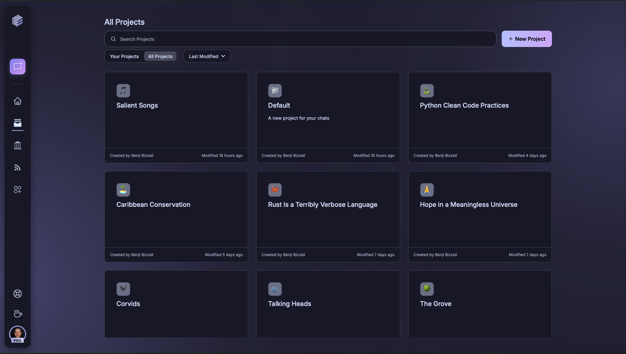Viewport: 626px width, 354px height.
Task: Open the Python Clean Code Practices project
Action: tap(479, 117)
